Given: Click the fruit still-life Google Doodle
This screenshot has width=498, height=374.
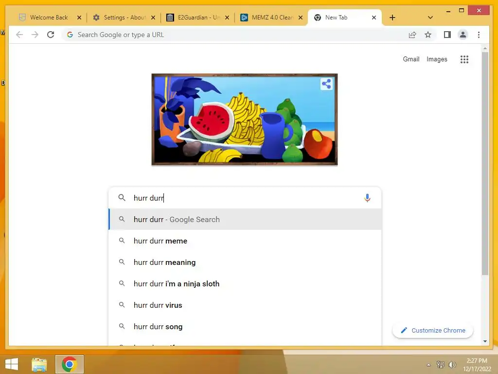Looking at the screenshot, I should click(x=245, y=120).
